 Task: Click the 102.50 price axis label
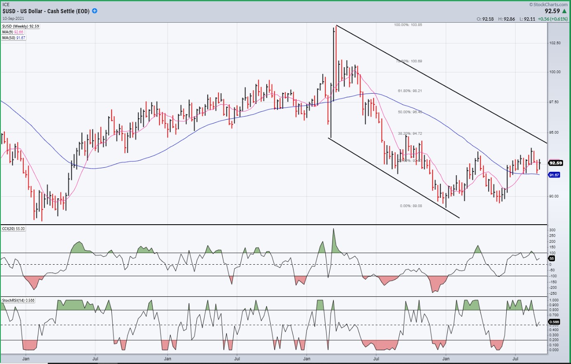pos(555,43)
